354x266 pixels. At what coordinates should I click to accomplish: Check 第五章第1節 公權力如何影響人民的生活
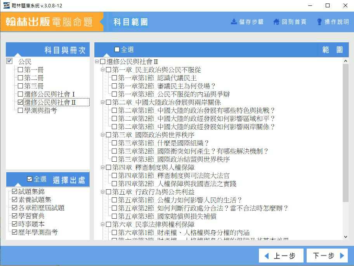click(114, 200)
